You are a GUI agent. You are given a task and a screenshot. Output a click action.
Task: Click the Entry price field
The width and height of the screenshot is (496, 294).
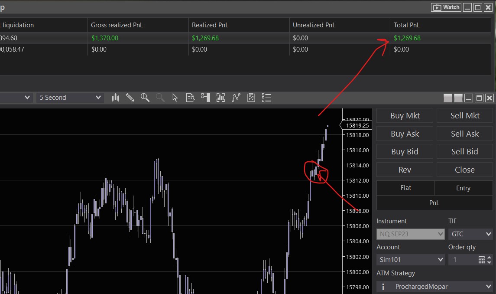point(464,188)
